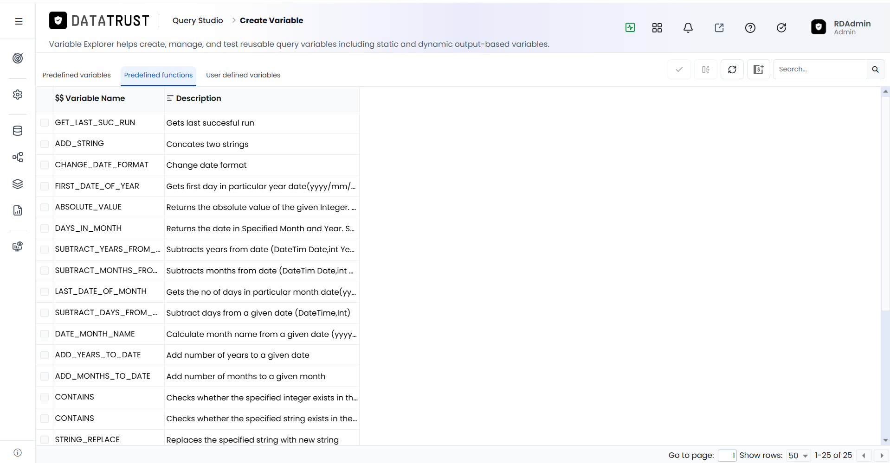Open the hamburger navigation menu
Image resolution: width=890 pixels, height=463 pixels.
click(19, 21)
